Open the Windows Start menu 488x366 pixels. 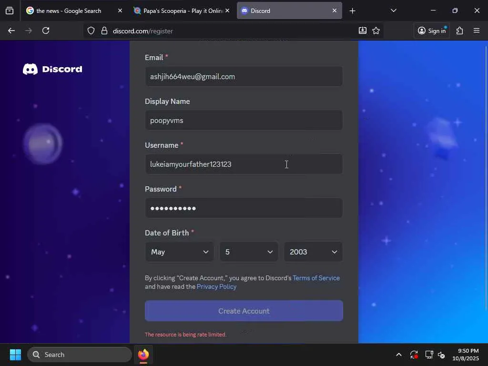tap(15, 355)
